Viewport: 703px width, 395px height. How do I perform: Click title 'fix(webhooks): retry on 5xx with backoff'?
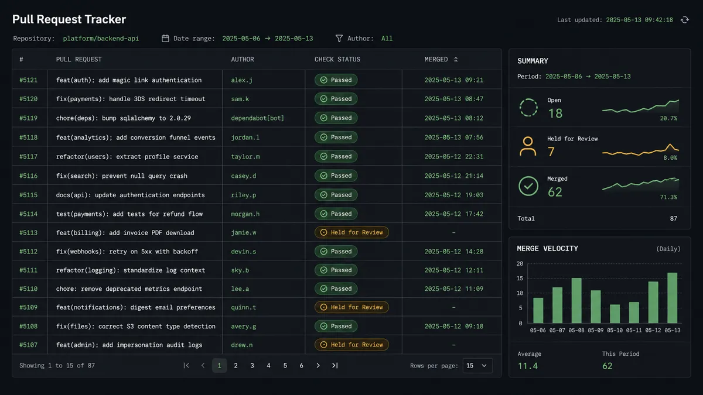[127, 252]
